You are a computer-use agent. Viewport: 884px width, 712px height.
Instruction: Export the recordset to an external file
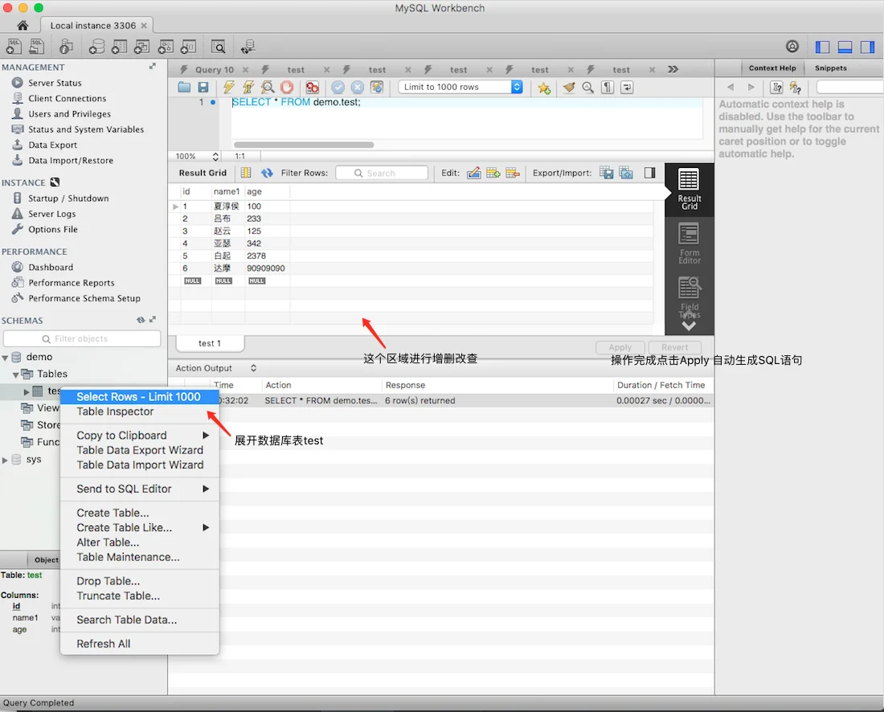607,173
